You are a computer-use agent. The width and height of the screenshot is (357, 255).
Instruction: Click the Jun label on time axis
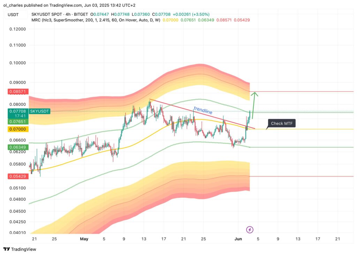[238, 239]
